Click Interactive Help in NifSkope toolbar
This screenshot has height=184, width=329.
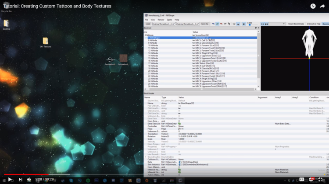tap(314, 24)
